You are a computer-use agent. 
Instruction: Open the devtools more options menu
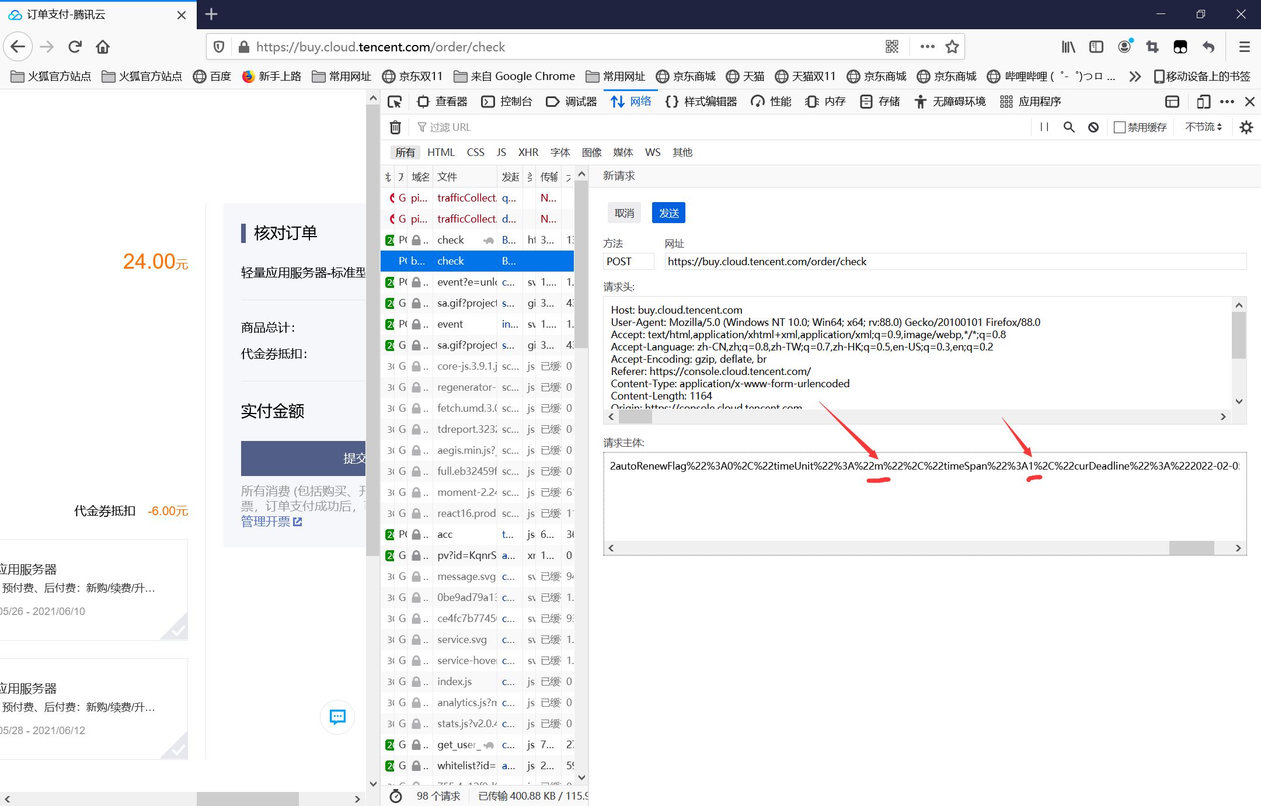pos(1227,102)
